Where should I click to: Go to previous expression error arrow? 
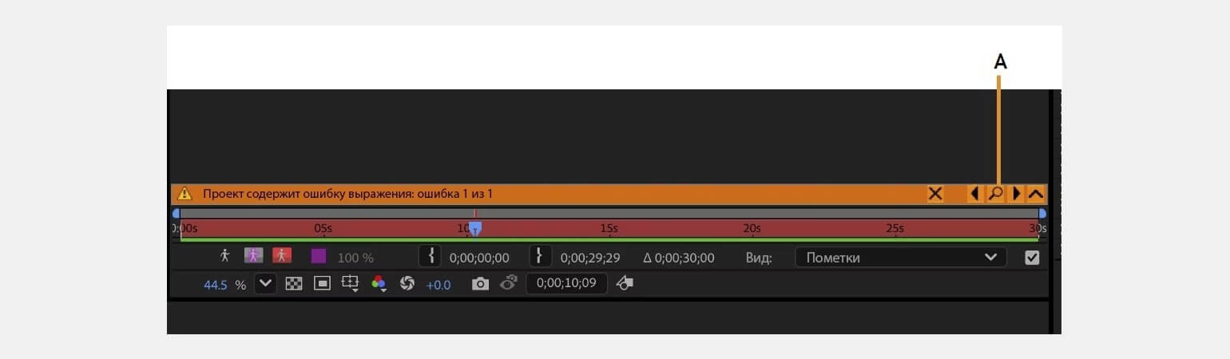[974, 194]
